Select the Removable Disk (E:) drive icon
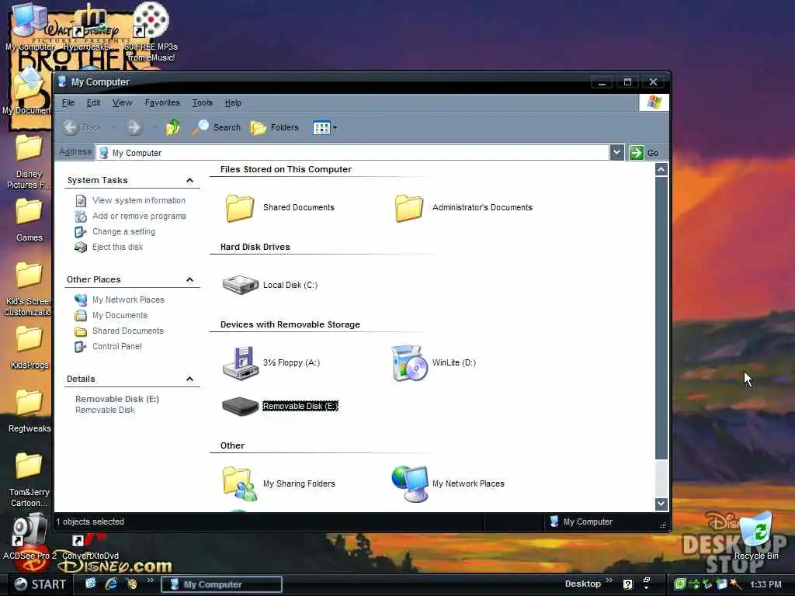 pyautogui.click(x=241, y=406)
